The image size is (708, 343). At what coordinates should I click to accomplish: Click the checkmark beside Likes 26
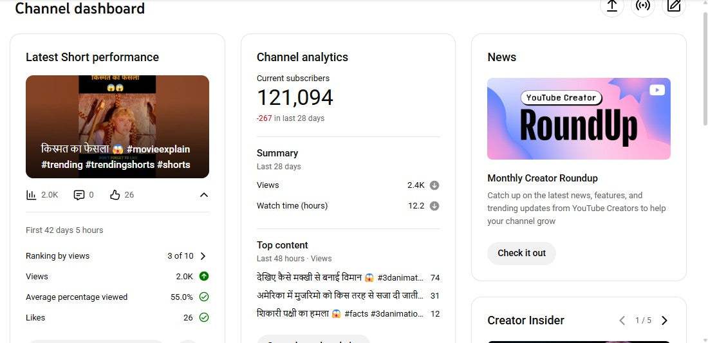tap(204, 318)
